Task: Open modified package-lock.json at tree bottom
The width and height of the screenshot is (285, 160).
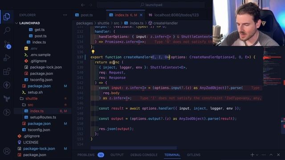Action: [39, 148]
